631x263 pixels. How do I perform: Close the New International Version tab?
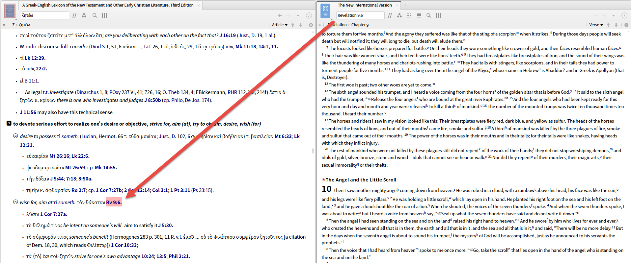click(x=397, y=5)
